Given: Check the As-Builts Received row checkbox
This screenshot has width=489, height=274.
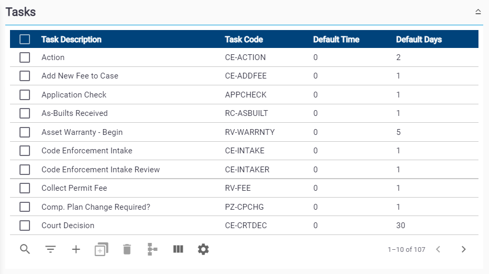Looking at the screenshot, I should [x=25, y=113].
